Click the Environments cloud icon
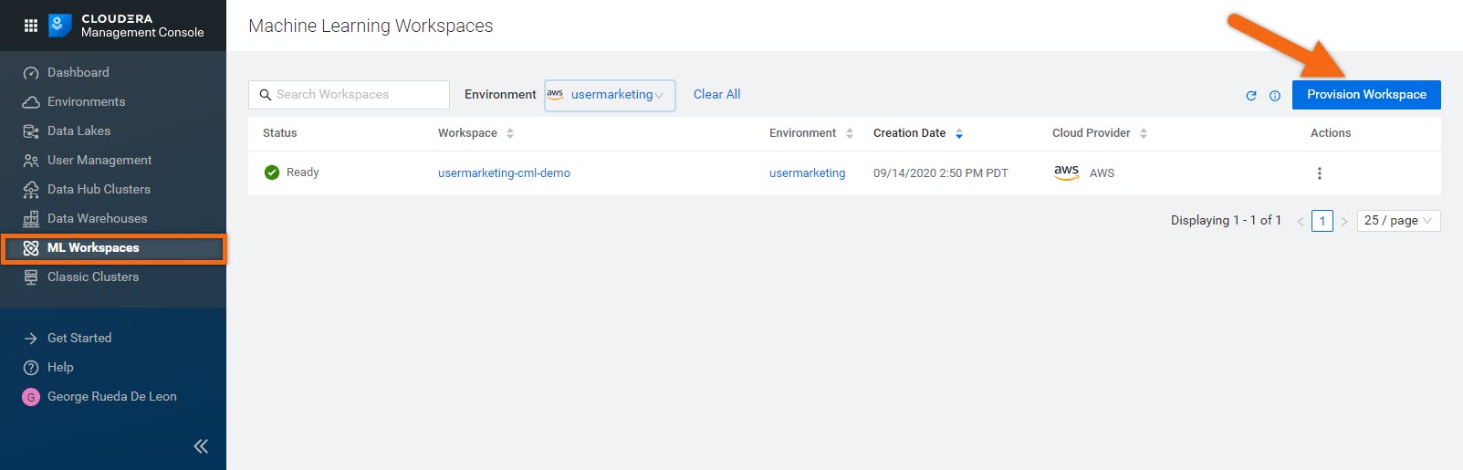The width and height of the screenshot is (1463, 470). coord(31,102)
